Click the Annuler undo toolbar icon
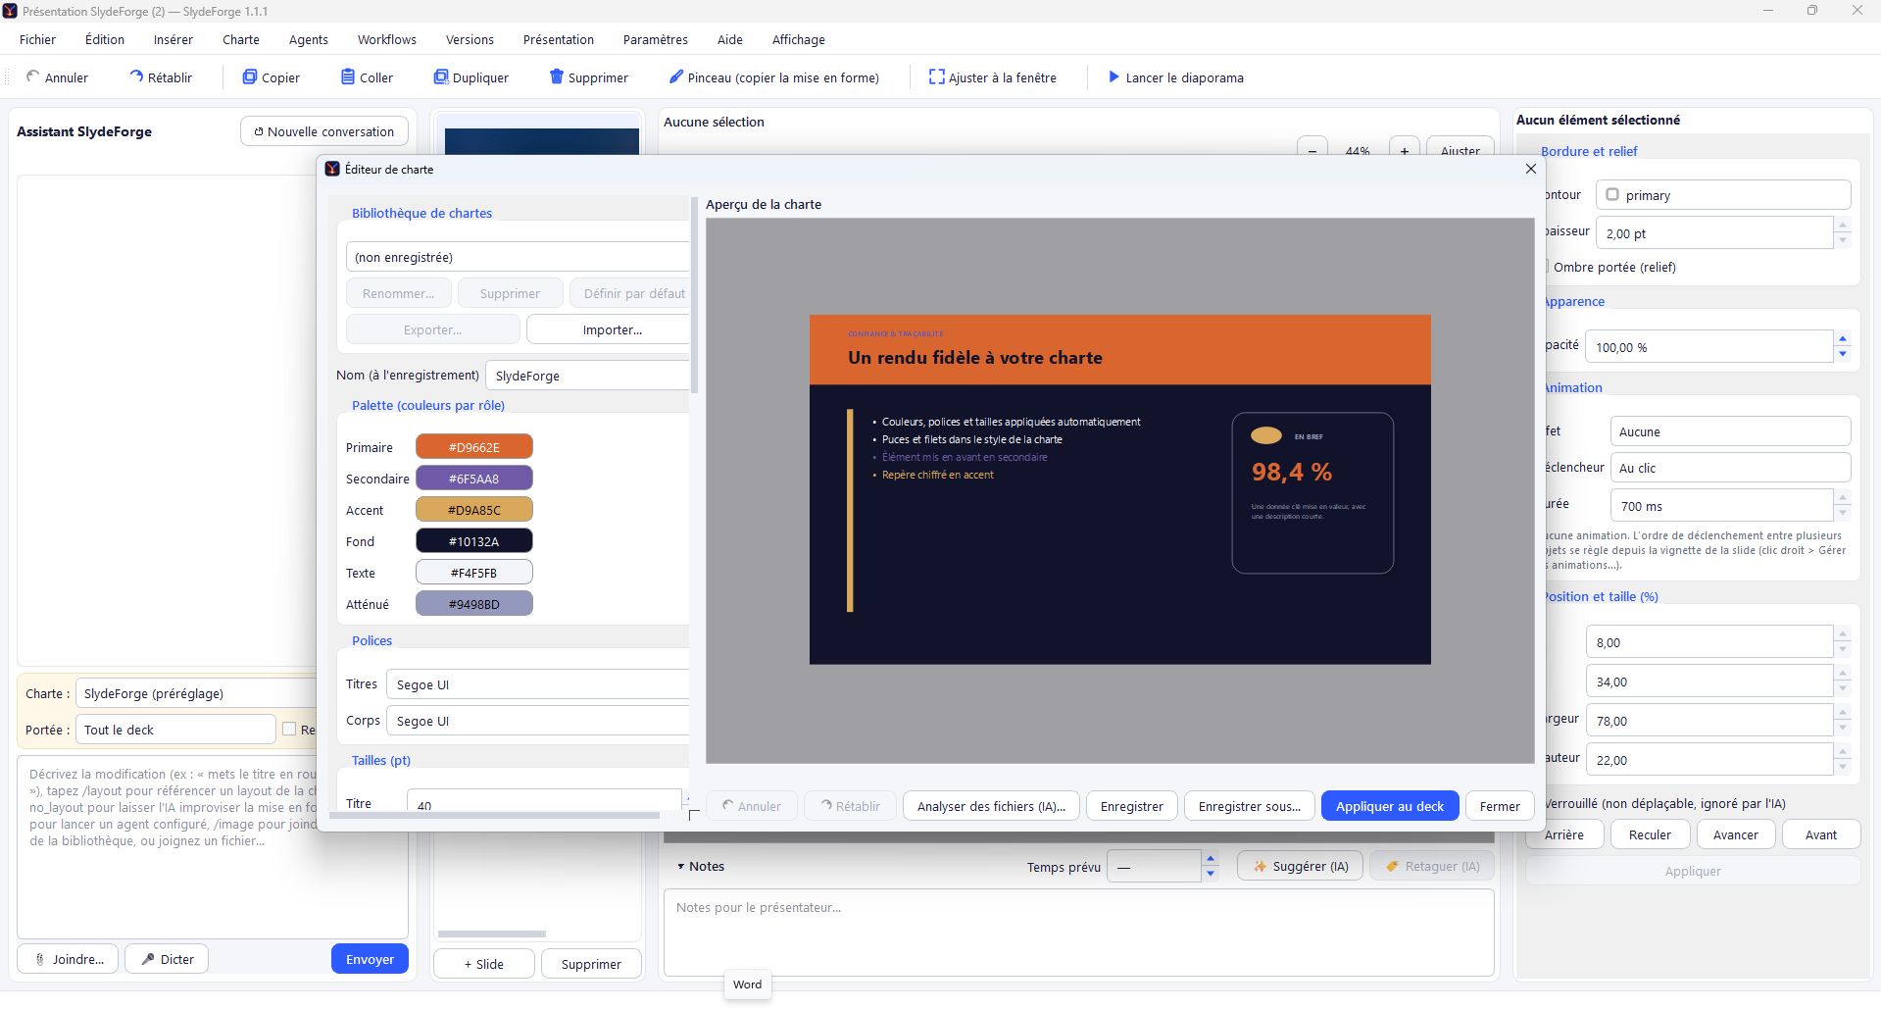 33,76
